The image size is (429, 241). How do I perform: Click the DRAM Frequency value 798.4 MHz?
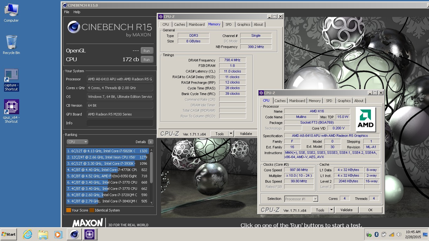click(x=232, y=60)
